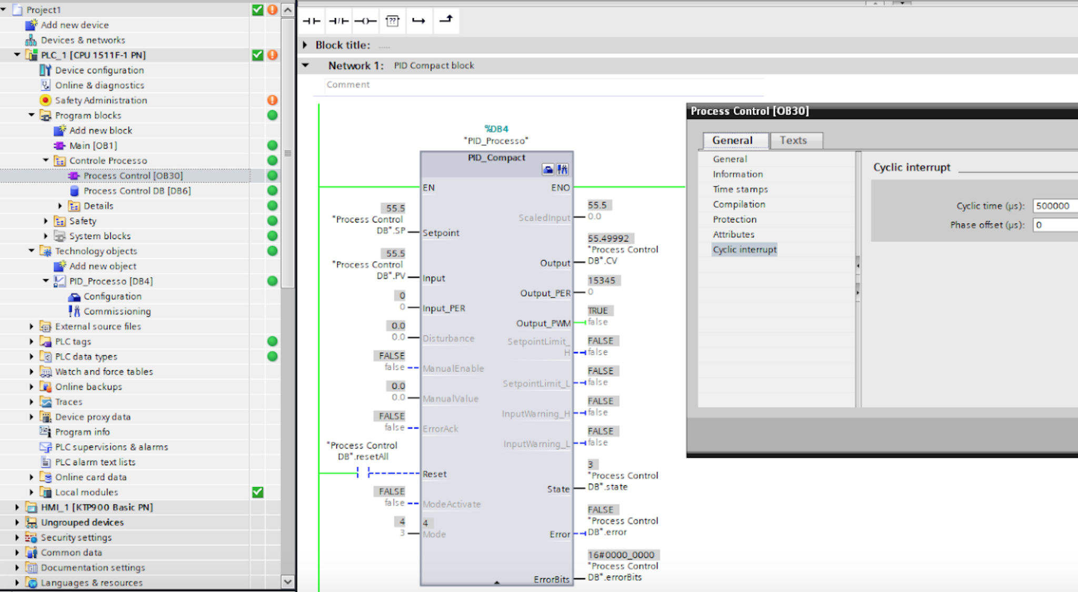Toggle the checkbox next to Local modules
Screen dimensions: 1078x592
coord(257,492)
